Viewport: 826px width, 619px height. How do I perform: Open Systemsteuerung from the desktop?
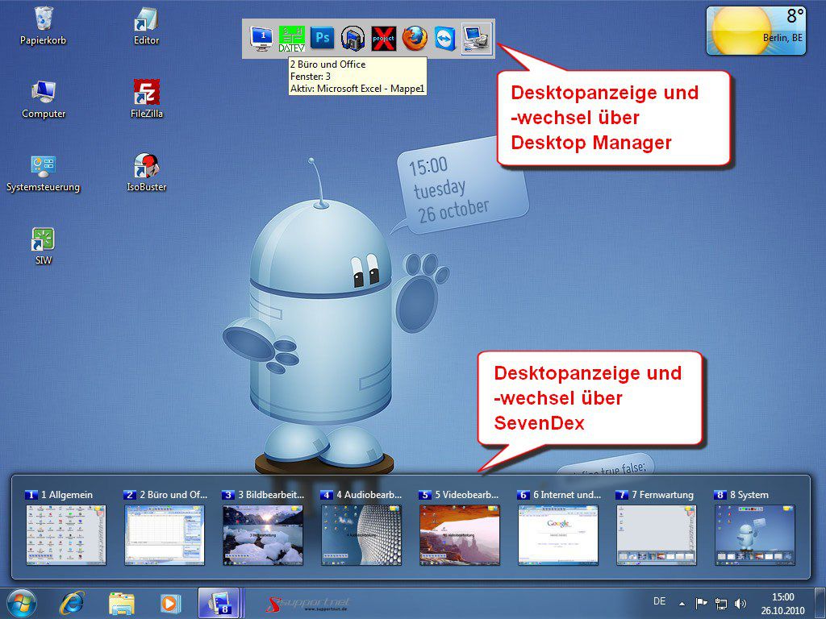point(42,165)
